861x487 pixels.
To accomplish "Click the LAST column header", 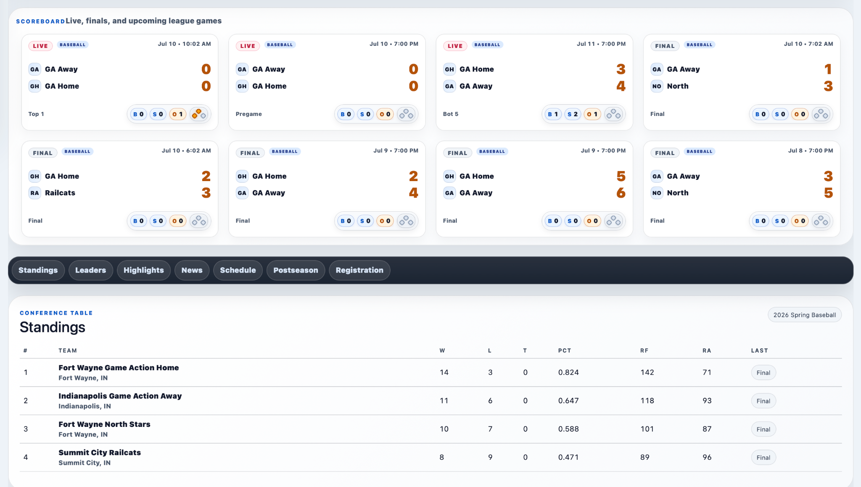I will tap(759, 350).
